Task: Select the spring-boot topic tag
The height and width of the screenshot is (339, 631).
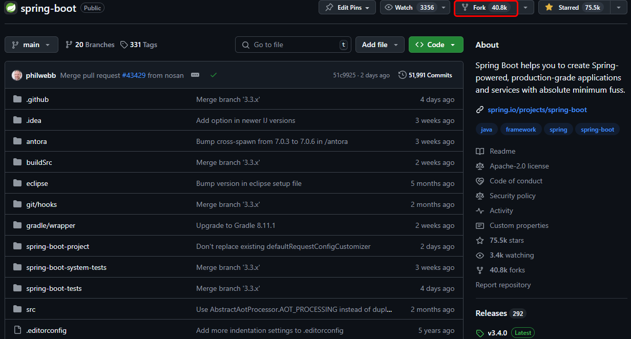Action: tap(597, 130)
